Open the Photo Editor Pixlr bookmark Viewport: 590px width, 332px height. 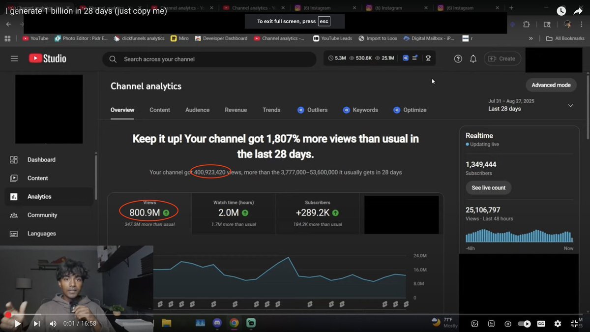(x=81, y=38)
